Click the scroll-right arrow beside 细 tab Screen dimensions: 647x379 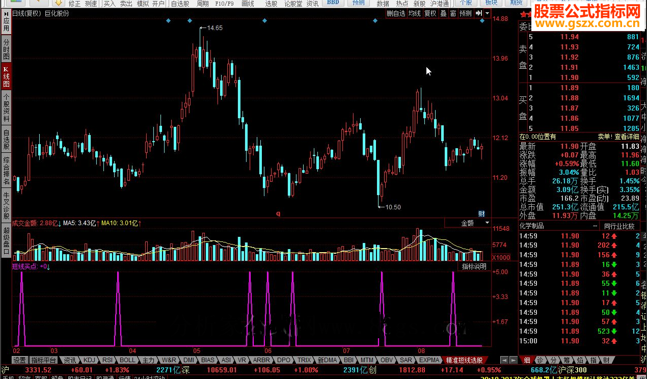point(513,360)
